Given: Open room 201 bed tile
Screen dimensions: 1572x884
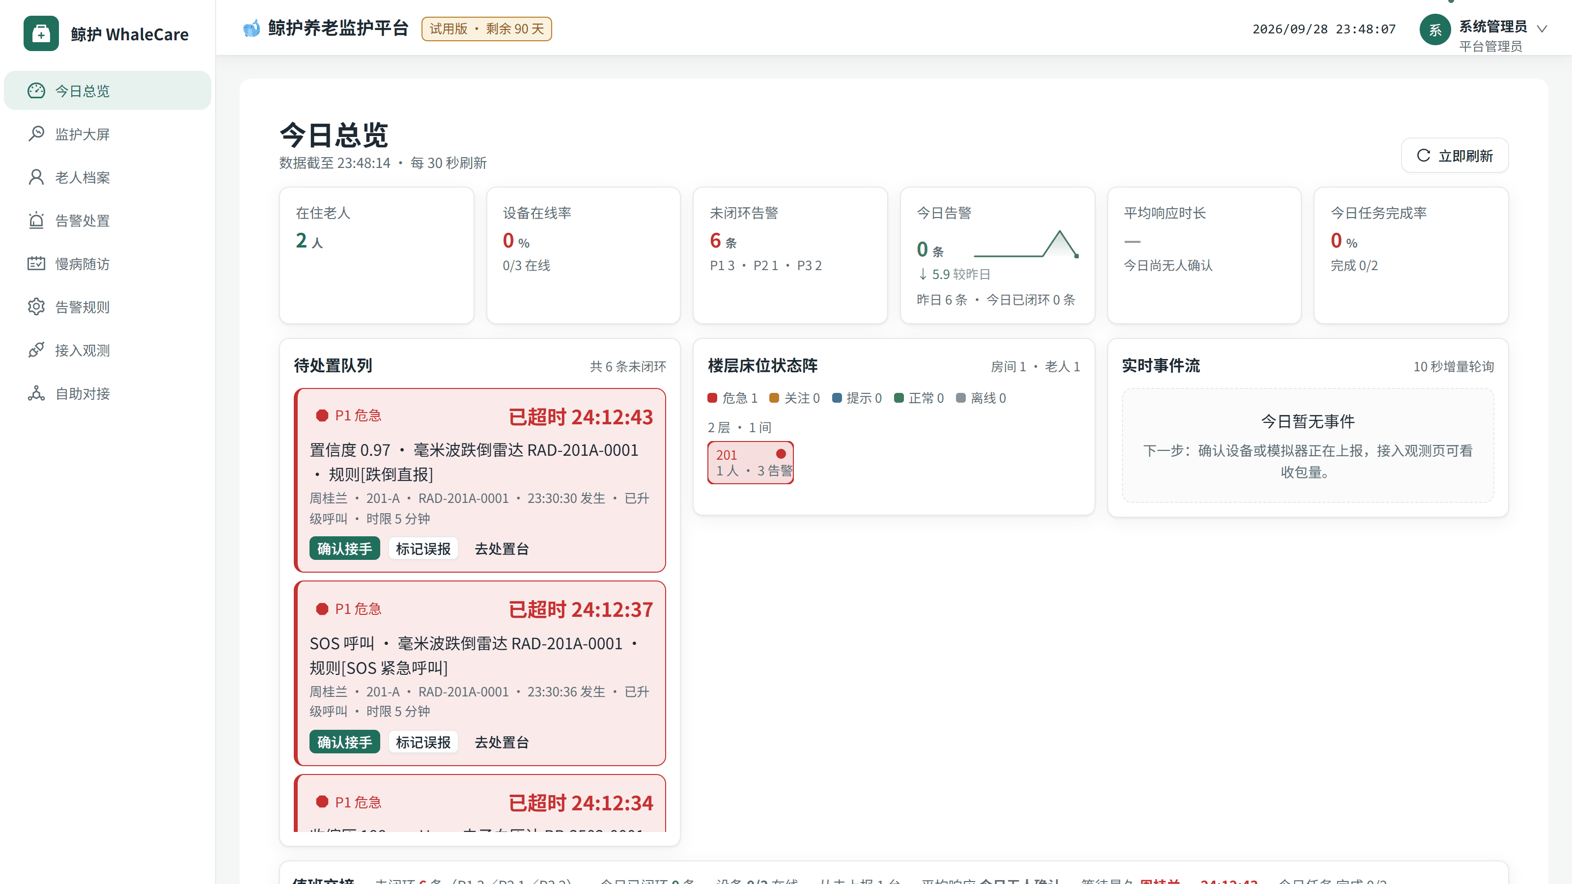Looking at the screenshot, I should tap(750, 463).
